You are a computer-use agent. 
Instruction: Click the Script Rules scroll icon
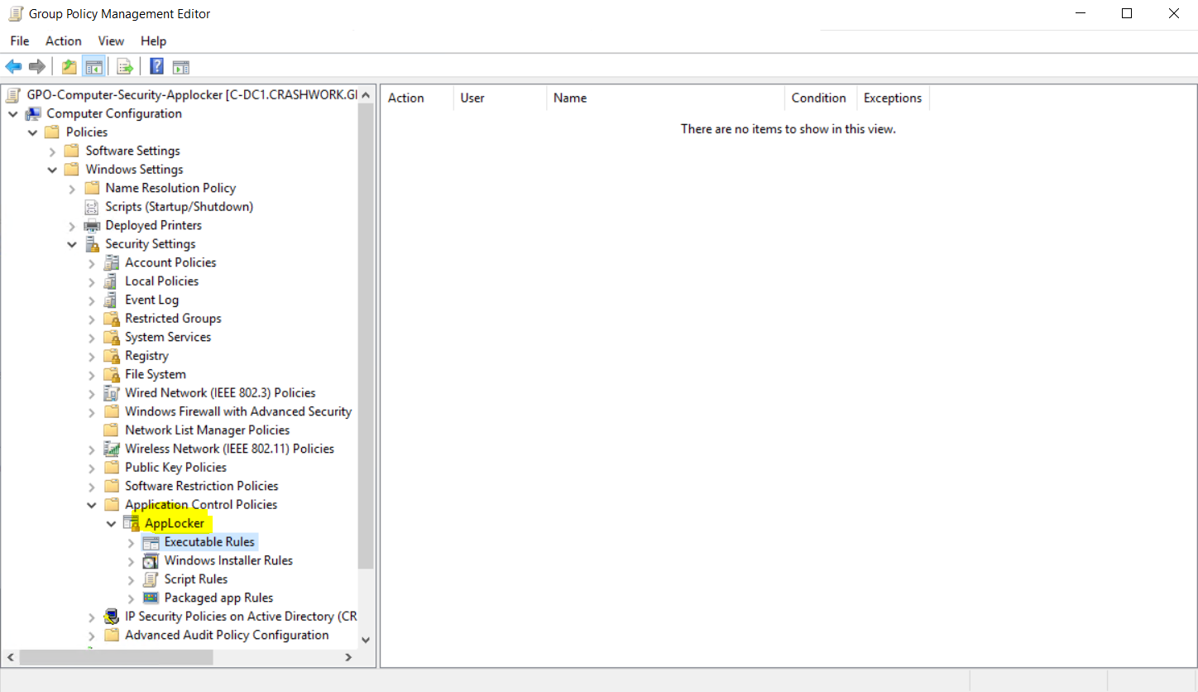(x=151, y=579)
